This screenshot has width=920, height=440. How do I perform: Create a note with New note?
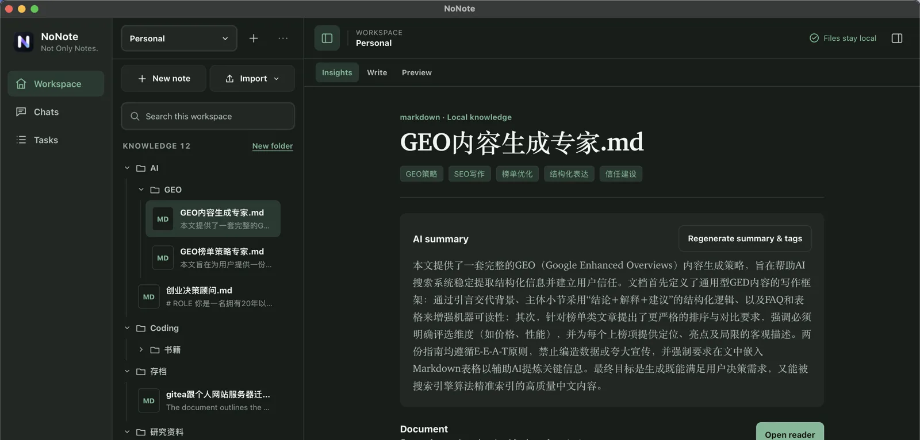point(163,79)
